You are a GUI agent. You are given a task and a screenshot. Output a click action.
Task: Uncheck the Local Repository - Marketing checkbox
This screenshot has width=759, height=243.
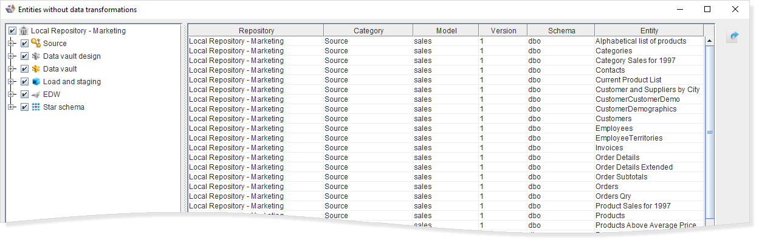tap(12, 31)
